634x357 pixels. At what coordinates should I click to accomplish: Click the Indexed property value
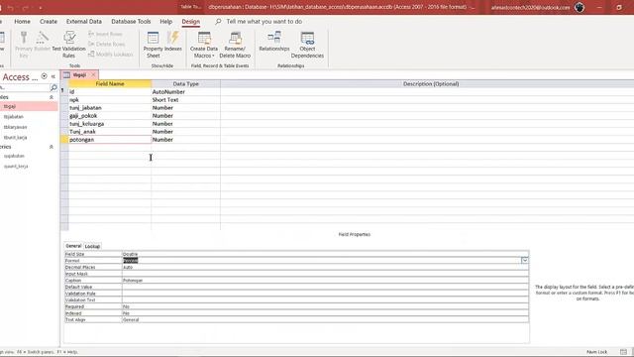(325, 313)
